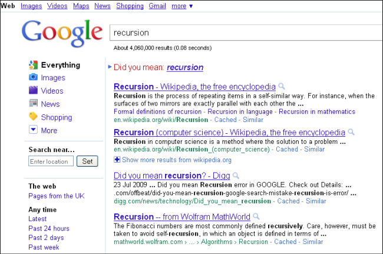Click magnifier preview icon beside first Wikipedia result
Screen dimensions: 383x254
282,85
